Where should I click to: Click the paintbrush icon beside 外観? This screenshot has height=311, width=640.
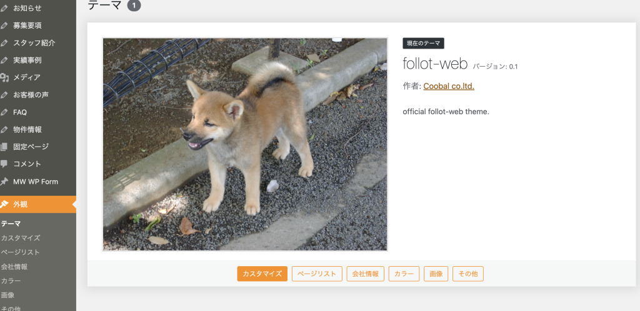click(4, 204)
